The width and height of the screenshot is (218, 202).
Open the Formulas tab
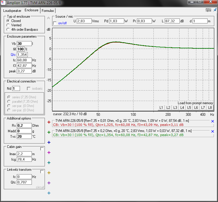click(x=48, y=11)
